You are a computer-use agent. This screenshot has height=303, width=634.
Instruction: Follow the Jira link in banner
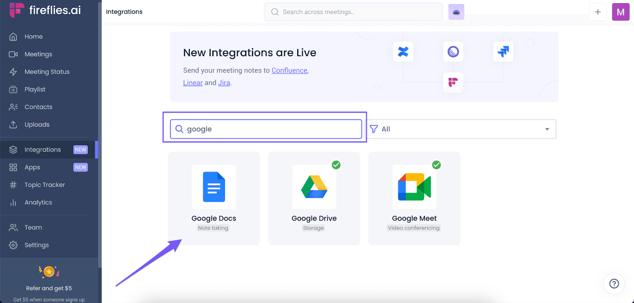tap(224, 83)
